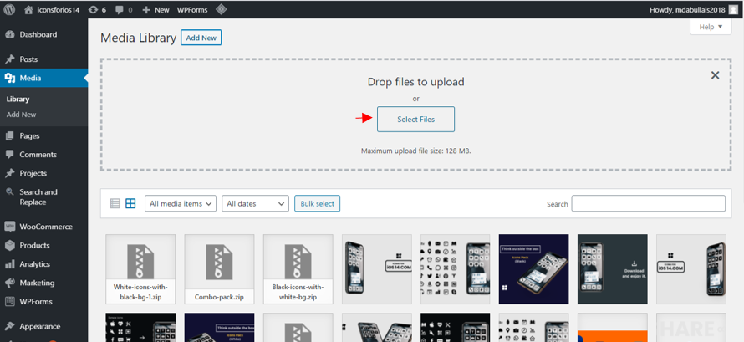This screenshot has width=744, height=342.
Task: Switch to grid view
Action: pos(130,203)
